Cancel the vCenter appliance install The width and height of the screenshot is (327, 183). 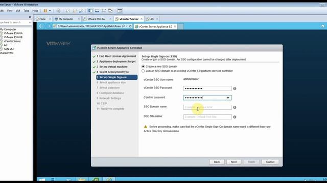click(270, 162)
